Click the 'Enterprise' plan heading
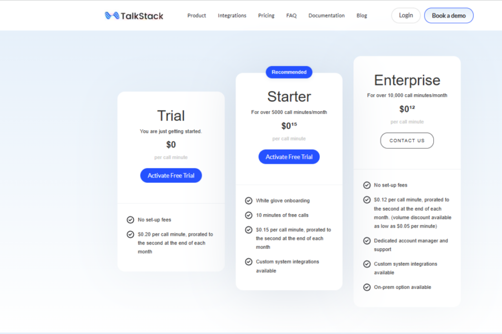This screenshot has height=334, width=502. pyautogui.click(x=407, y=81)
